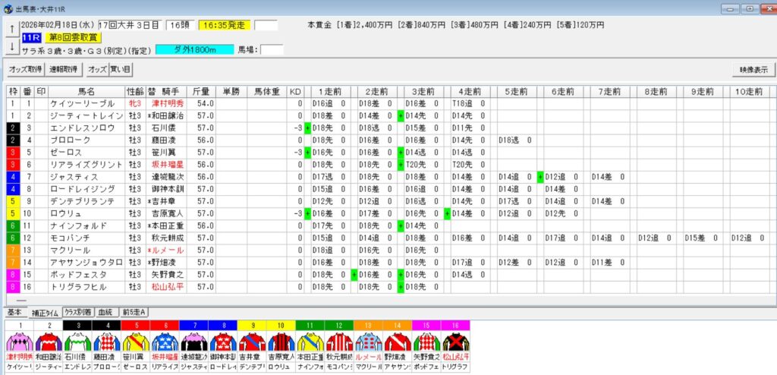The image size is (777, 375).
Task: Click the KD column header
Action: (295, 91)
